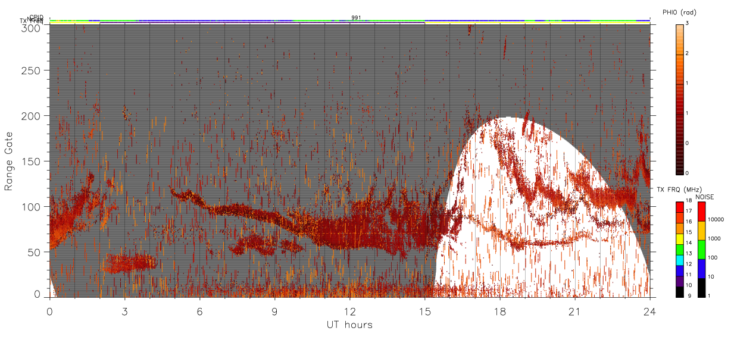
Task: Click the 10 label of the NOISE legend
Action: (x=711, y=276)
